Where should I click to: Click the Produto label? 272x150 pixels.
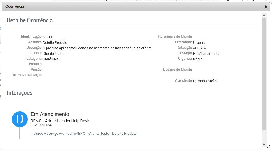[x=35, y=64]
